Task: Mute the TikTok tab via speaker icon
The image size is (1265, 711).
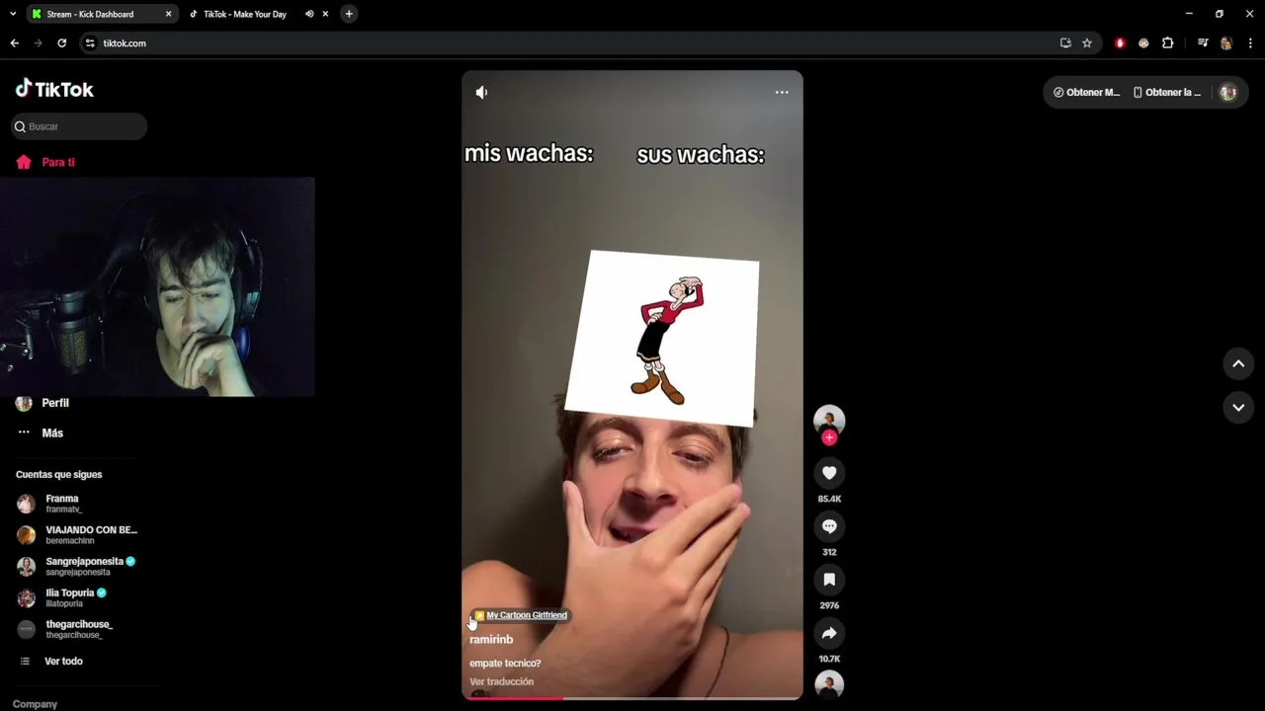Action: [309, 14]
